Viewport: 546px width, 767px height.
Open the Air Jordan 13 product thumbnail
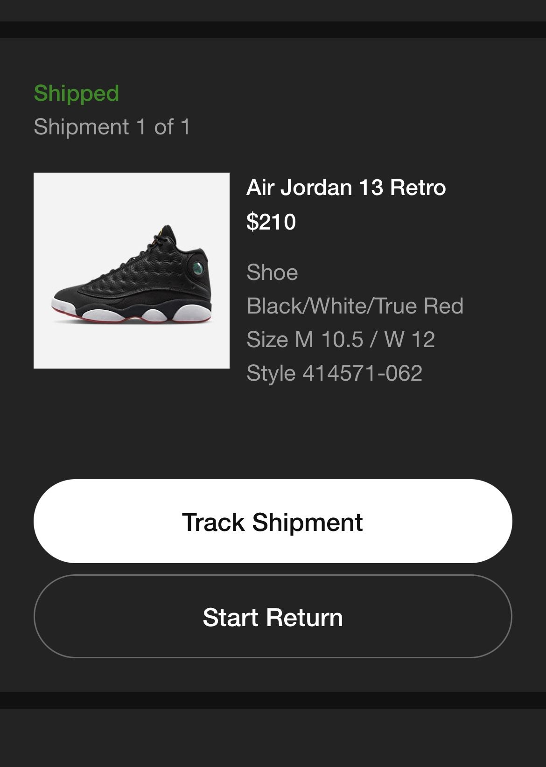[x=132, y=271]
